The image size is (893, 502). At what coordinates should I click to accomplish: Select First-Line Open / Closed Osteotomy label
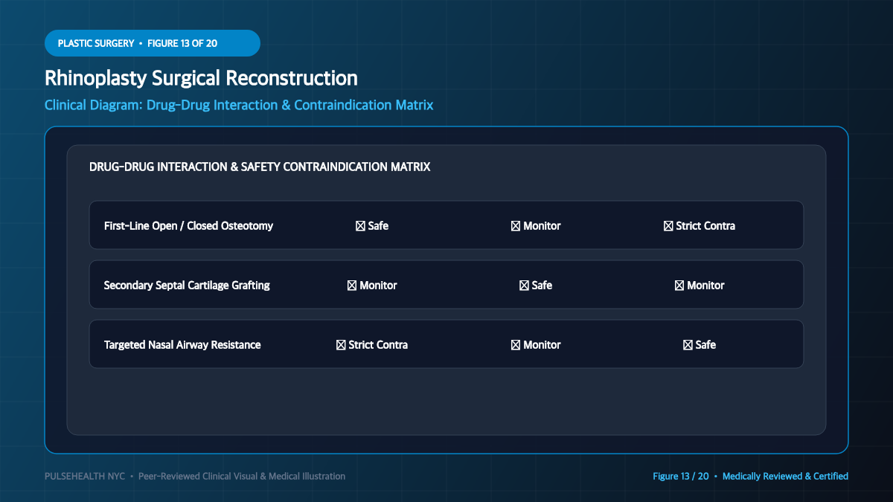tap(188, 226)
